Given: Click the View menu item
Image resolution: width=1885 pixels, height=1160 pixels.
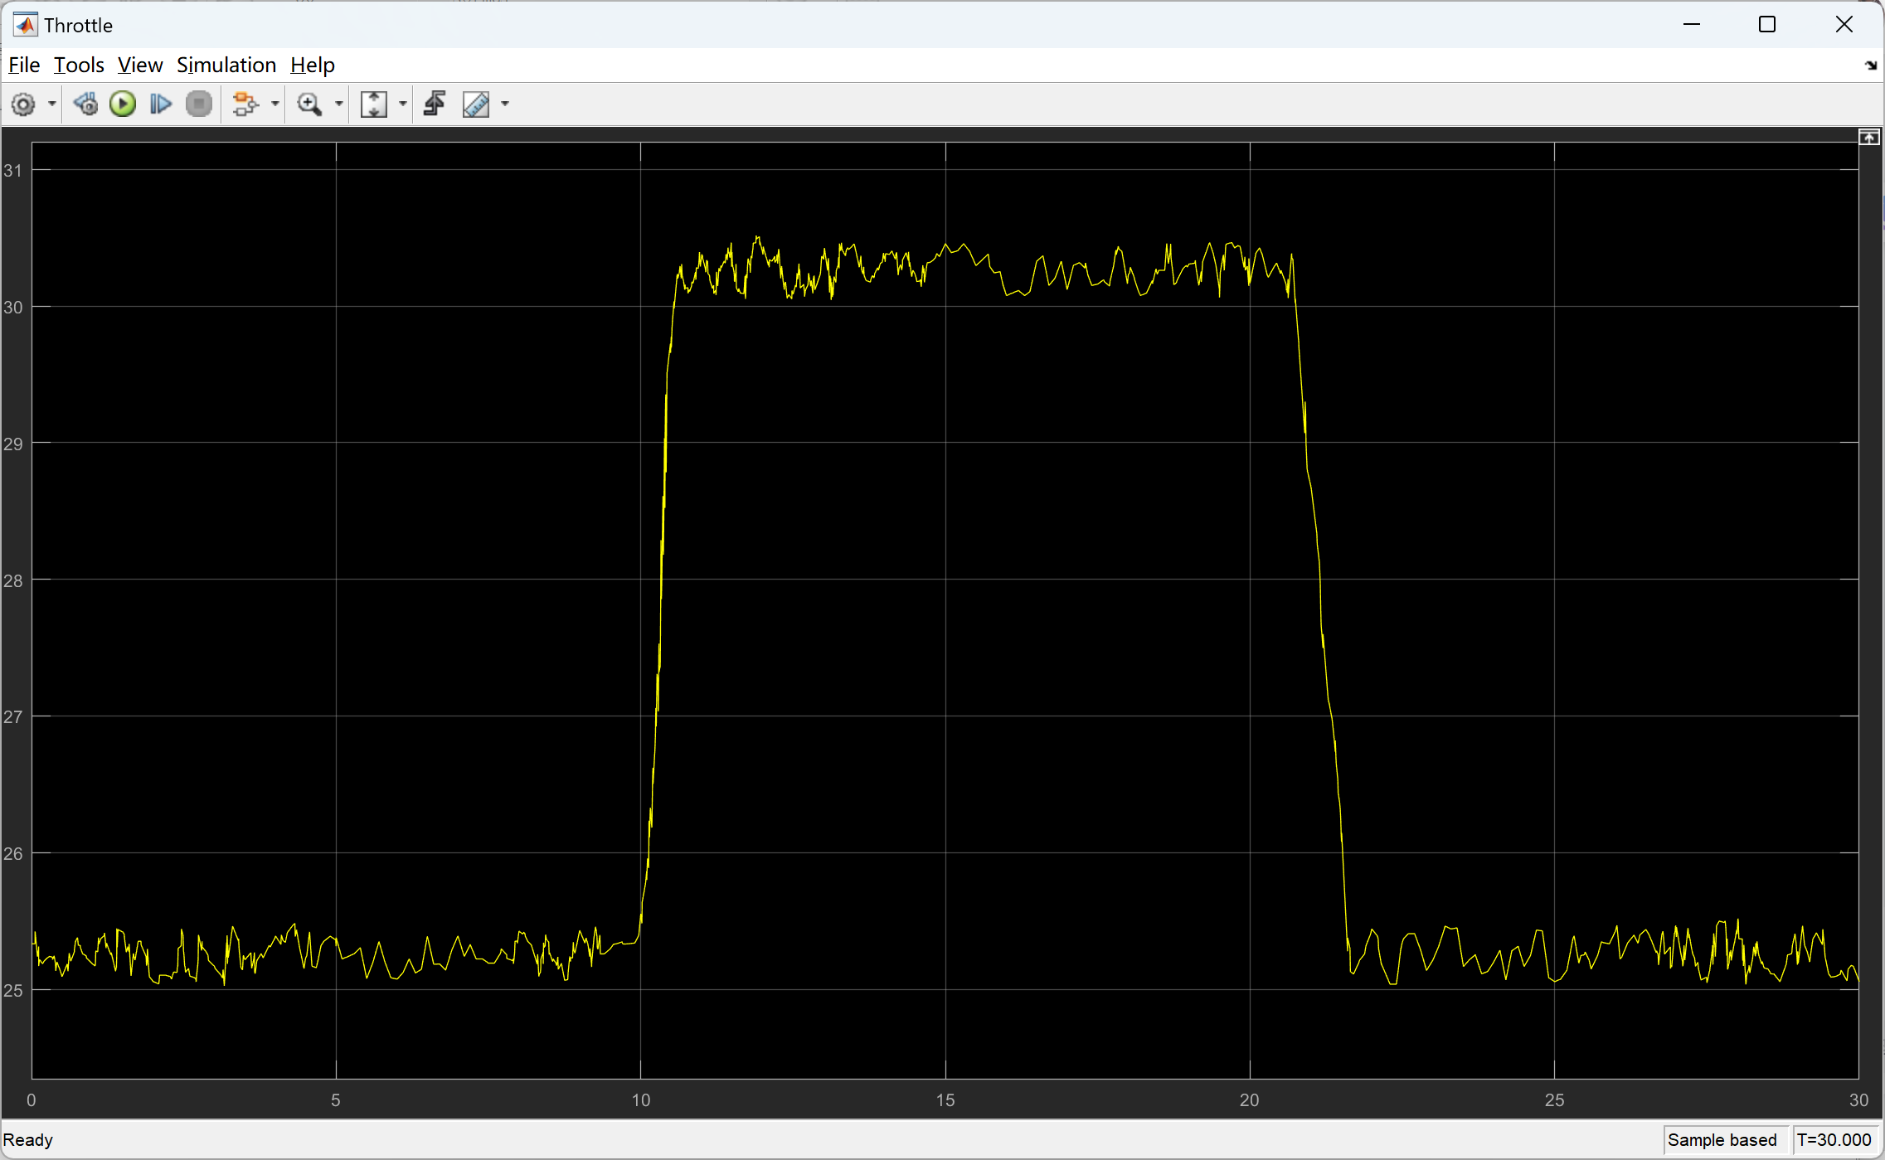Looking at the screenshot, I should (x=139, y=65).
